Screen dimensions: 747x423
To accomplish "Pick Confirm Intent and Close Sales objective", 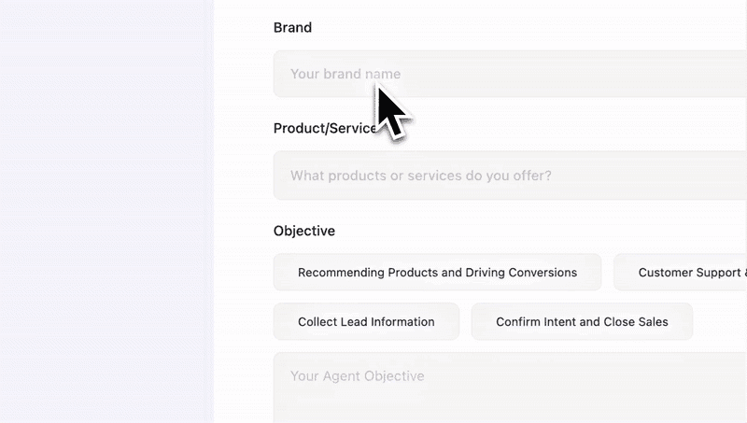I will click(582, 321).
